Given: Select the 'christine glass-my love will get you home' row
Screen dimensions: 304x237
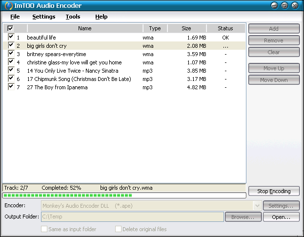Looking at the screenshot, I should click(x=74, y=62).
